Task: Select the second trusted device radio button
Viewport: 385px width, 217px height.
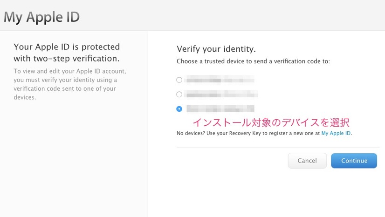Action: (x=179, y=95)
